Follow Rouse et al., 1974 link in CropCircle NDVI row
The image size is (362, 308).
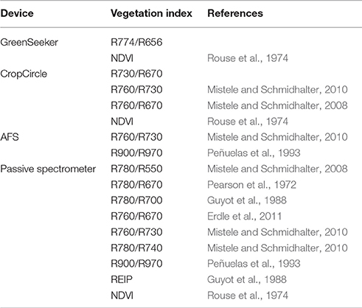point(248,122)
